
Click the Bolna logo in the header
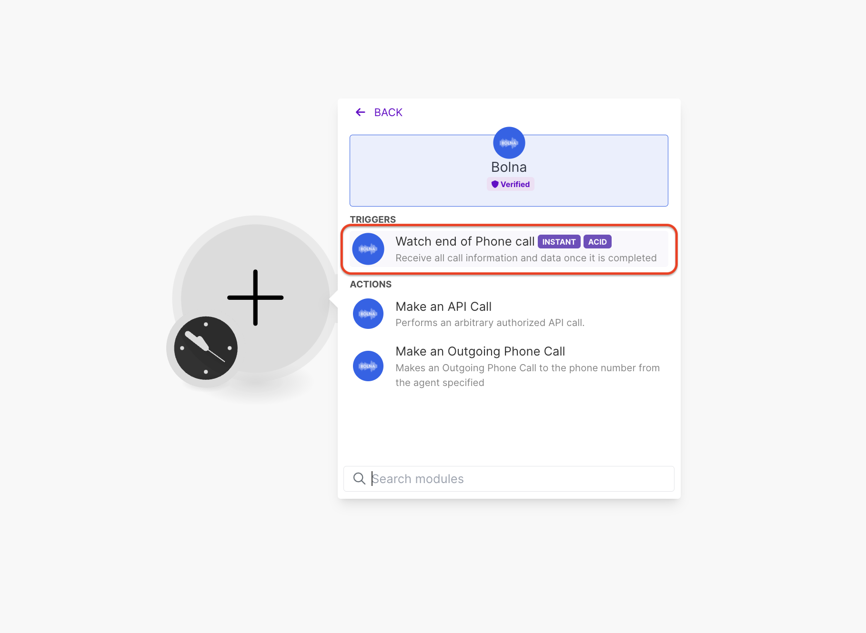click(509, 143)
